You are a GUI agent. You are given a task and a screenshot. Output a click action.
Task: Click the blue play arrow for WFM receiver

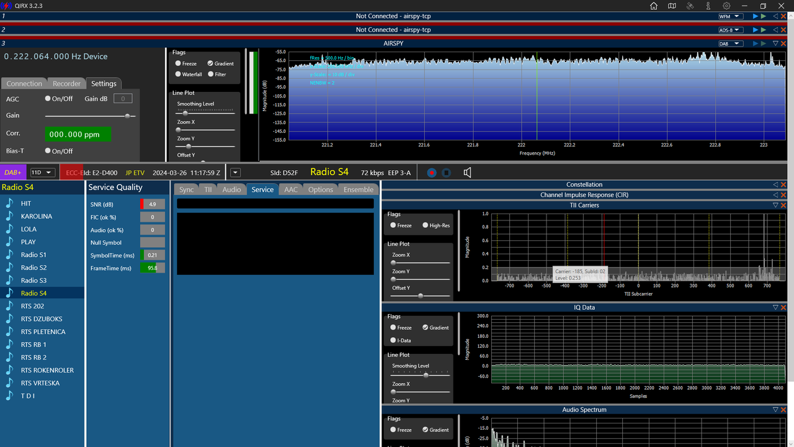tap(755, 16)
